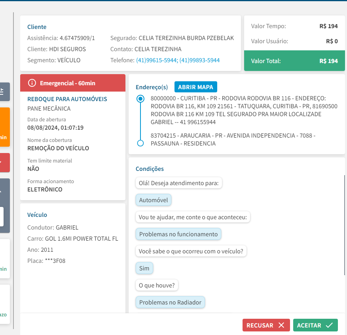The image size is (347, 335).
Task: Click the X icon on RECUSAR
Action: [281, 325]
